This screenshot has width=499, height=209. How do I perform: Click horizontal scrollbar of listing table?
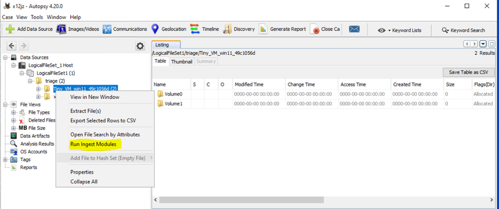tap(241, 200)
